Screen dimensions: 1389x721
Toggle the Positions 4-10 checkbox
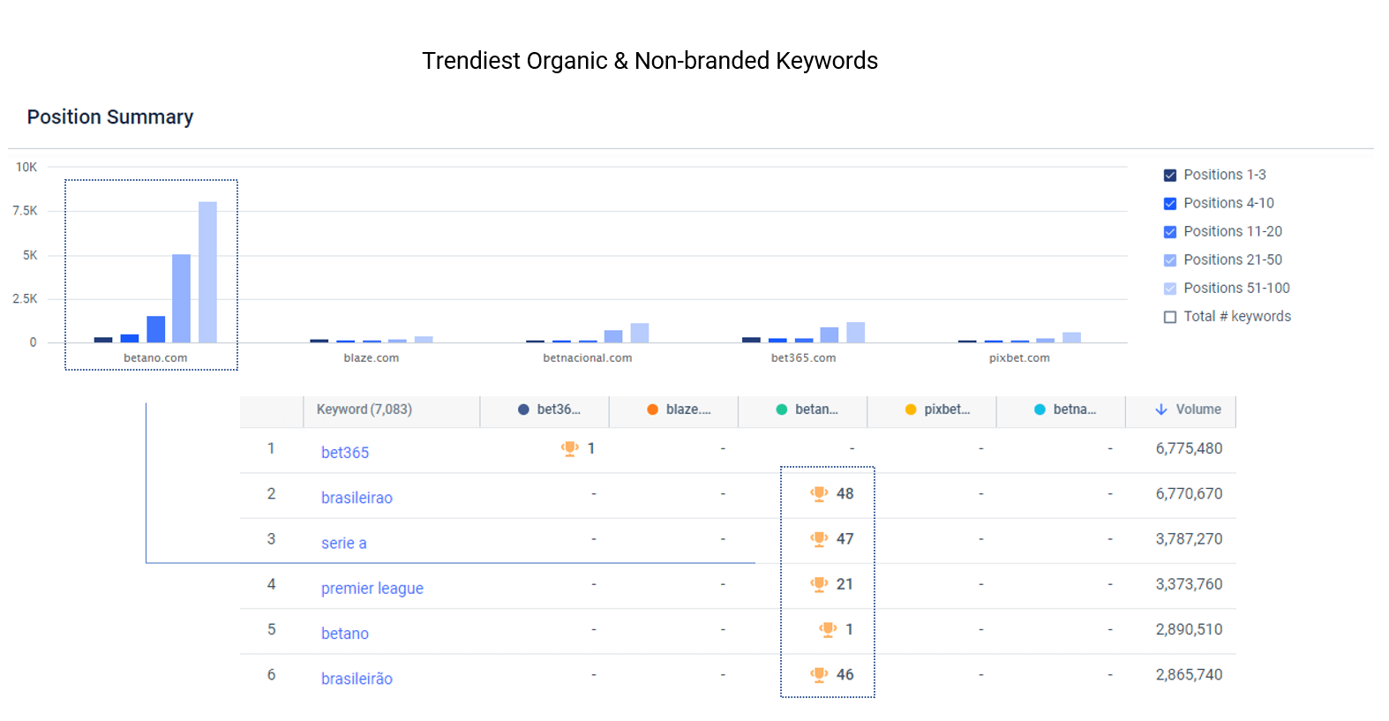[1170, 204]
